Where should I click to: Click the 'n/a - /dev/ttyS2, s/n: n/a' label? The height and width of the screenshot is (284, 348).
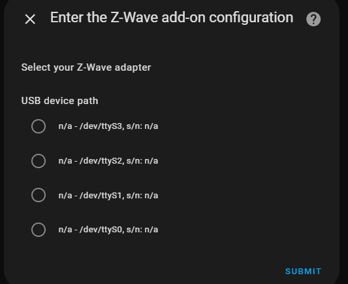tap(108, 161)
